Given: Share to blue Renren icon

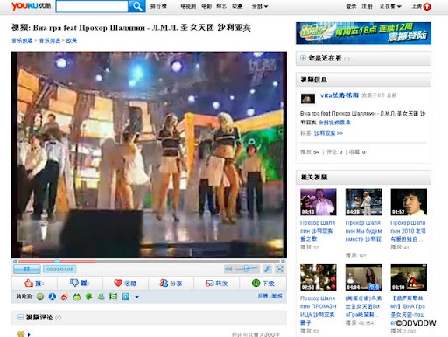Looking at the screenshot, I should pos(52,297).
